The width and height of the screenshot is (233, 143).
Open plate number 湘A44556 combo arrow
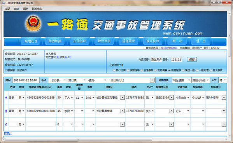click(x=224, y=98)
